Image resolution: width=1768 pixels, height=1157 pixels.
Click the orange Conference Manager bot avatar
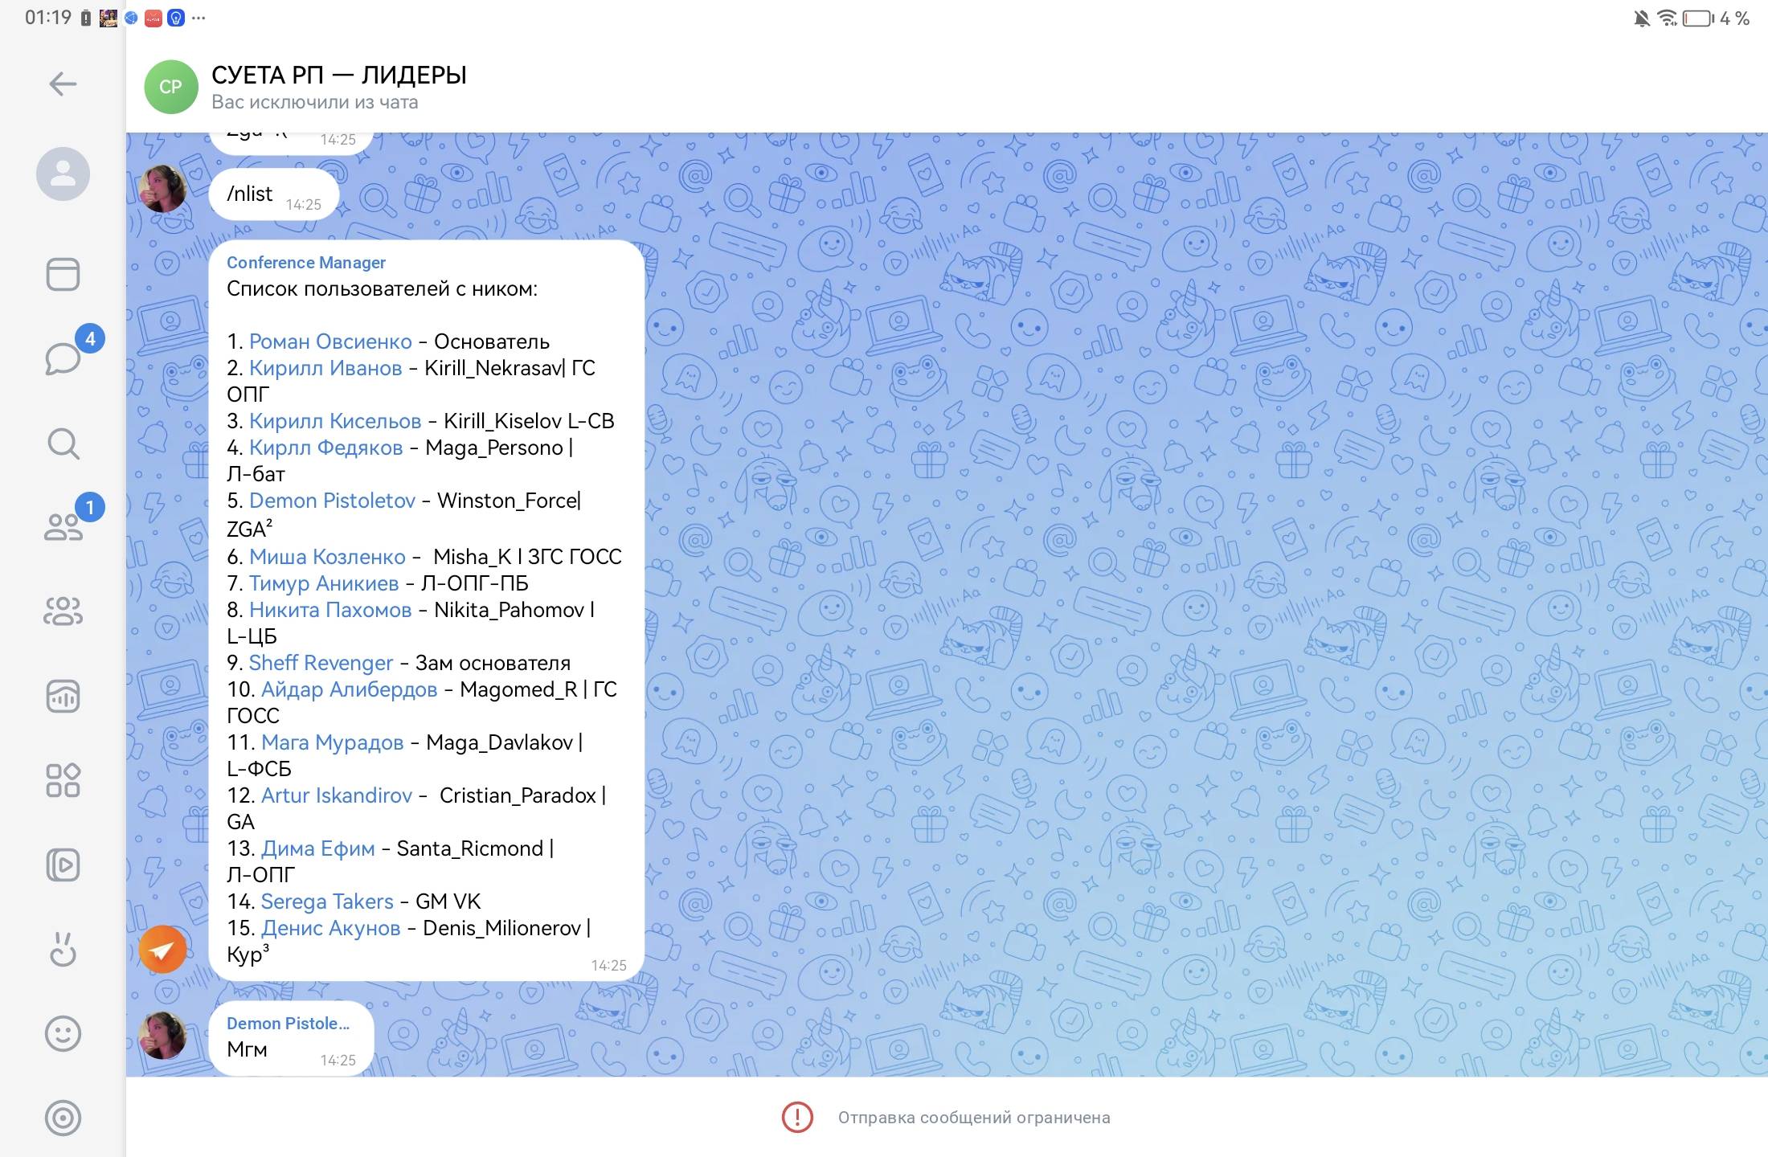162,950
